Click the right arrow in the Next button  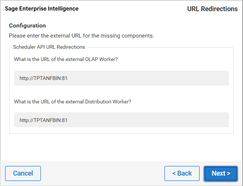tap(228, 173)
